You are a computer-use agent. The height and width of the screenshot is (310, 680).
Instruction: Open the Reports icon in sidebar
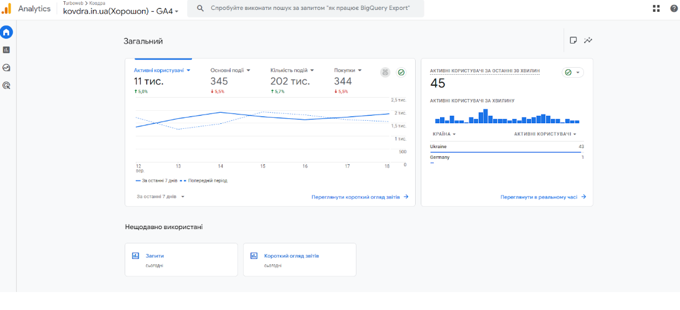[6, 50]
